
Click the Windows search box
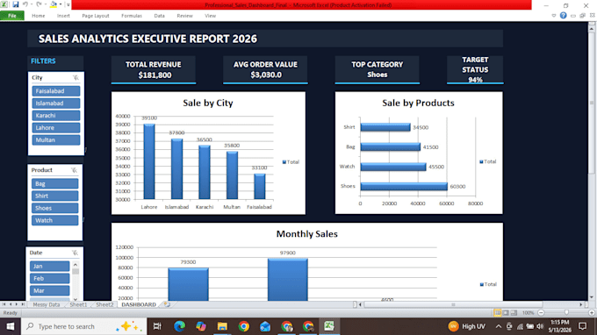click(x=83, y=326)
